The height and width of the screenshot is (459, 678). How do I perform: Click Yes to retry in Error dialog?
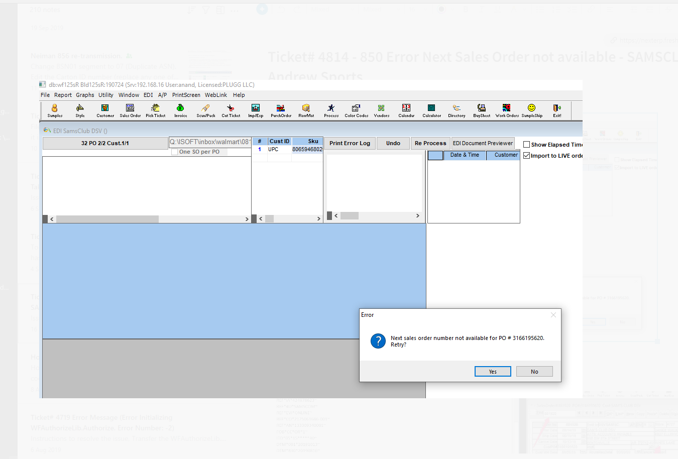click(493, 372)
